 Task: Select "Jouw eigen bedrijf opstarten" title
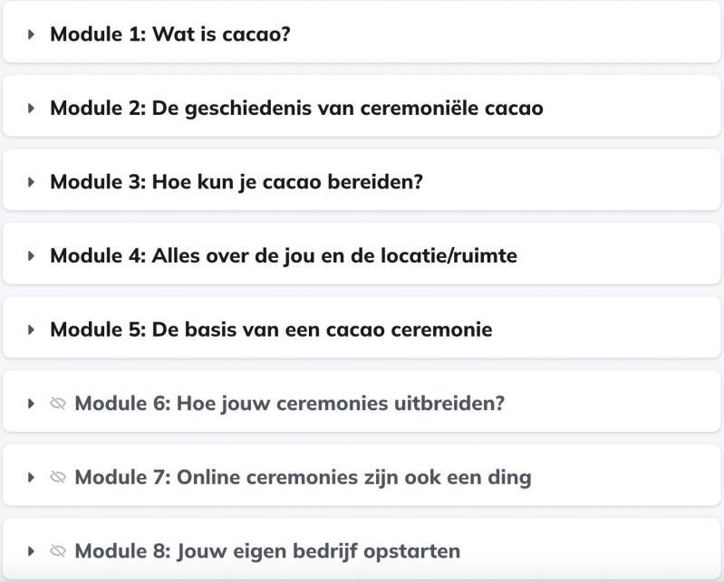[267, 550]
